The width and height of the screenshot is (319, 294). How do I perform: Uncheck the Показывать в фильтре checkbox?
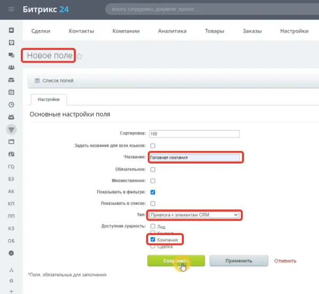(x=153, y=192)
